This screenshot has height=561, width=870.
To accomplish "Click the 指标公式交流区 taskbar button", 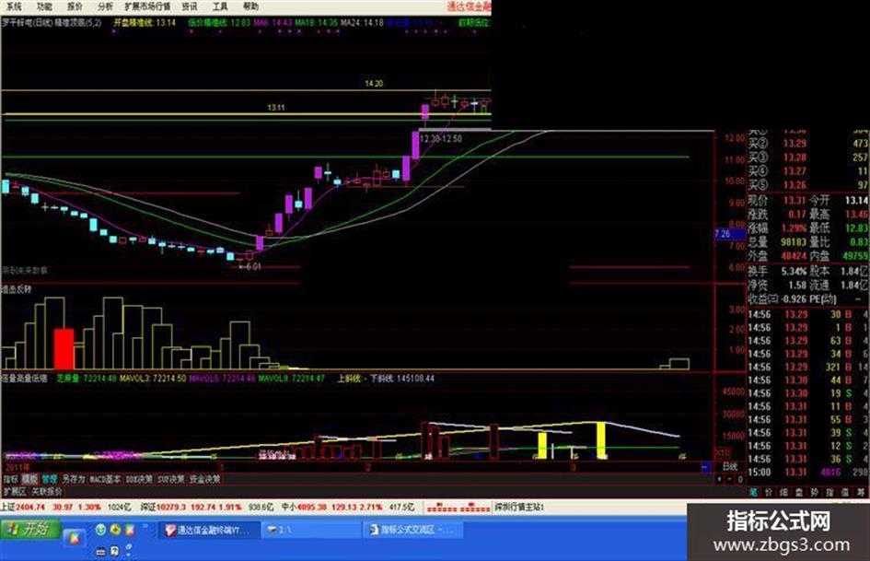I will tap(412, 531).
